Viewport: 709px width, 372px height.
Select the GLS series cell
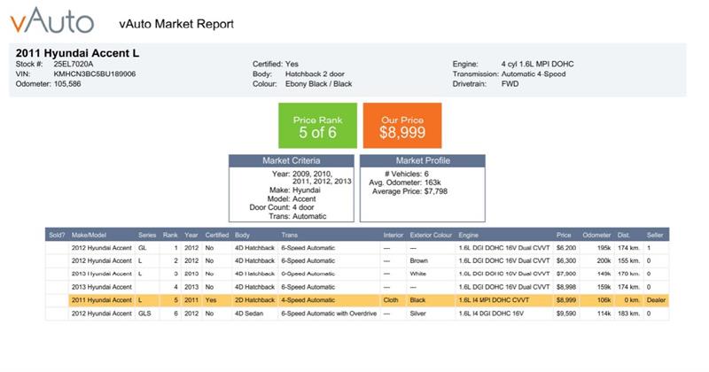(144, 314)
